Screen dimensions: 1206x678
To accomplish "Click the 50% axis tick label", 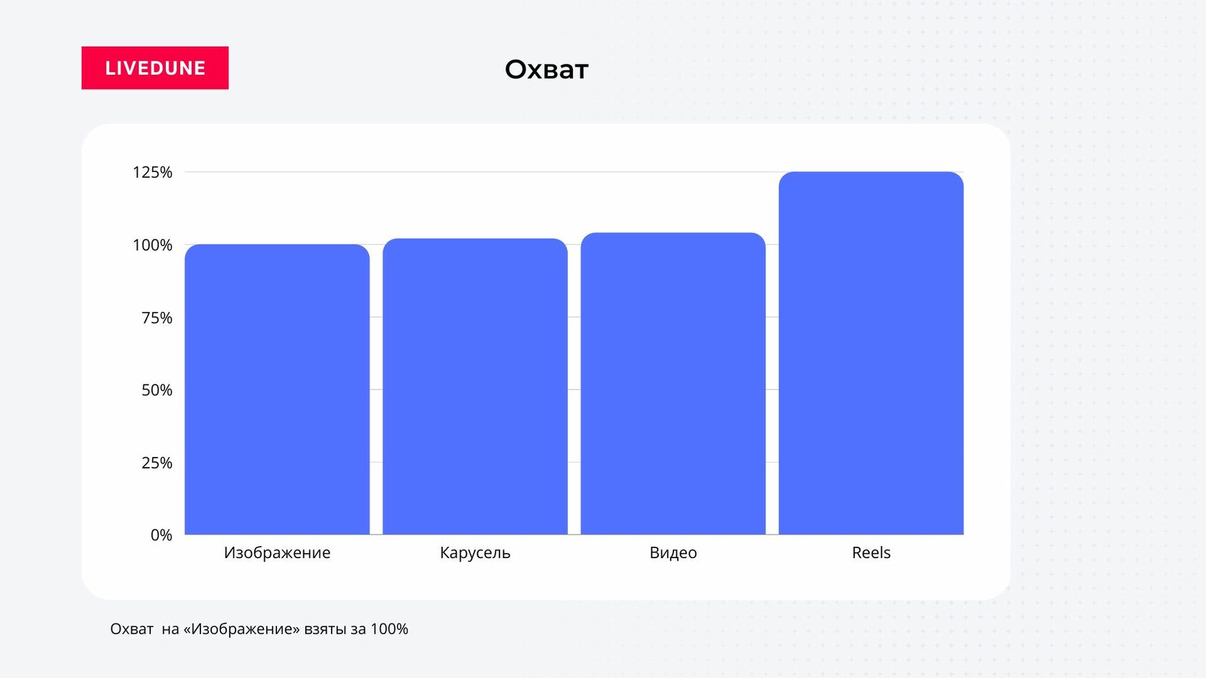I will coord(157,390).
